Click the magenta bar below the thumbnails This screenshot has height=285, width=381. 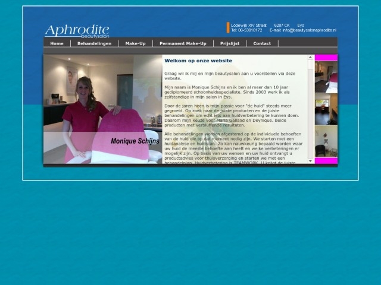326,161
